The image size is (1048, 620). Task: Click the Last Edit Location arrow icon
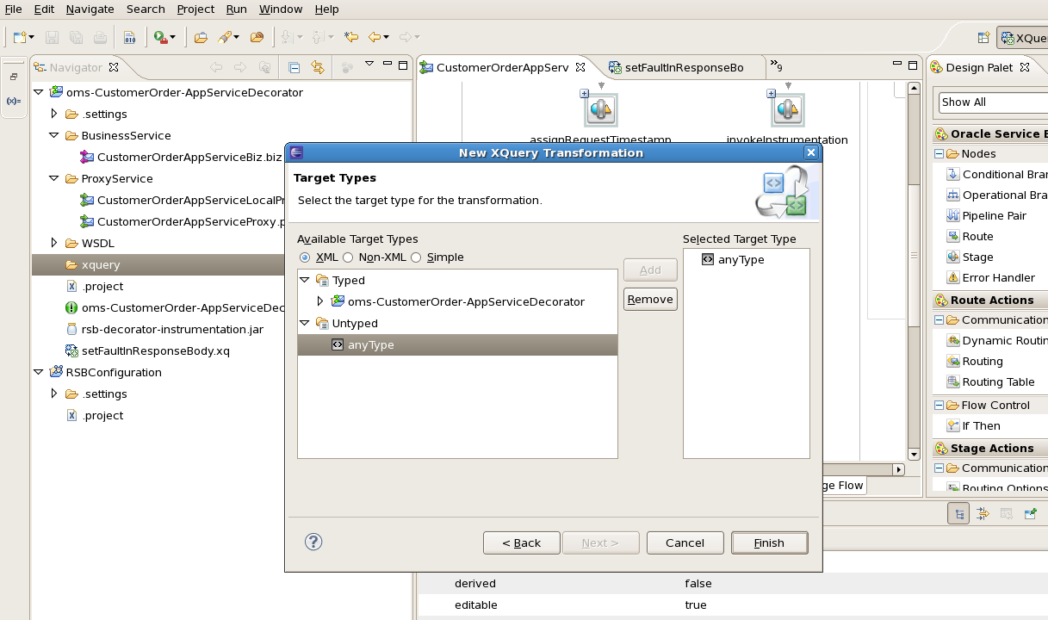350,37
